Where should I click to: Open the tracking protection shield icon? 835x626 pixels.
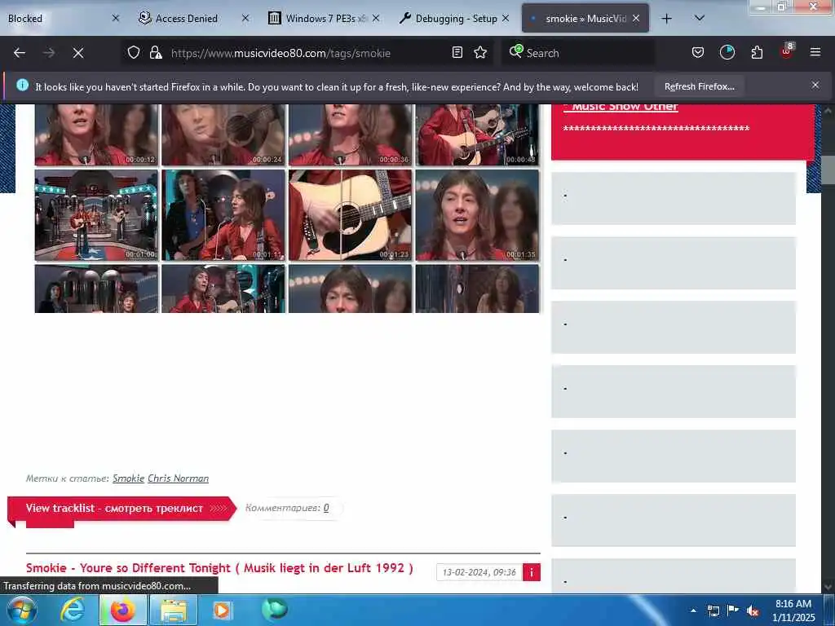[134, 52]
